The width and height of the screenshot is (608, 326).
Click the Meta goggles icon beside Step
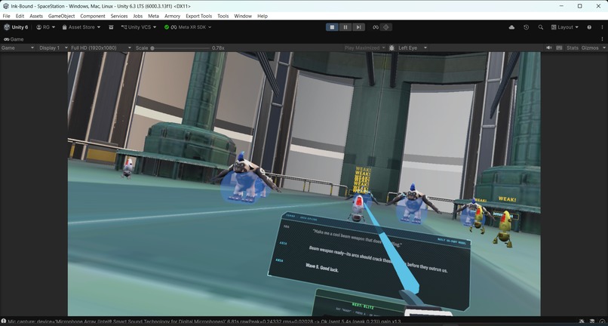coord(376,27)
